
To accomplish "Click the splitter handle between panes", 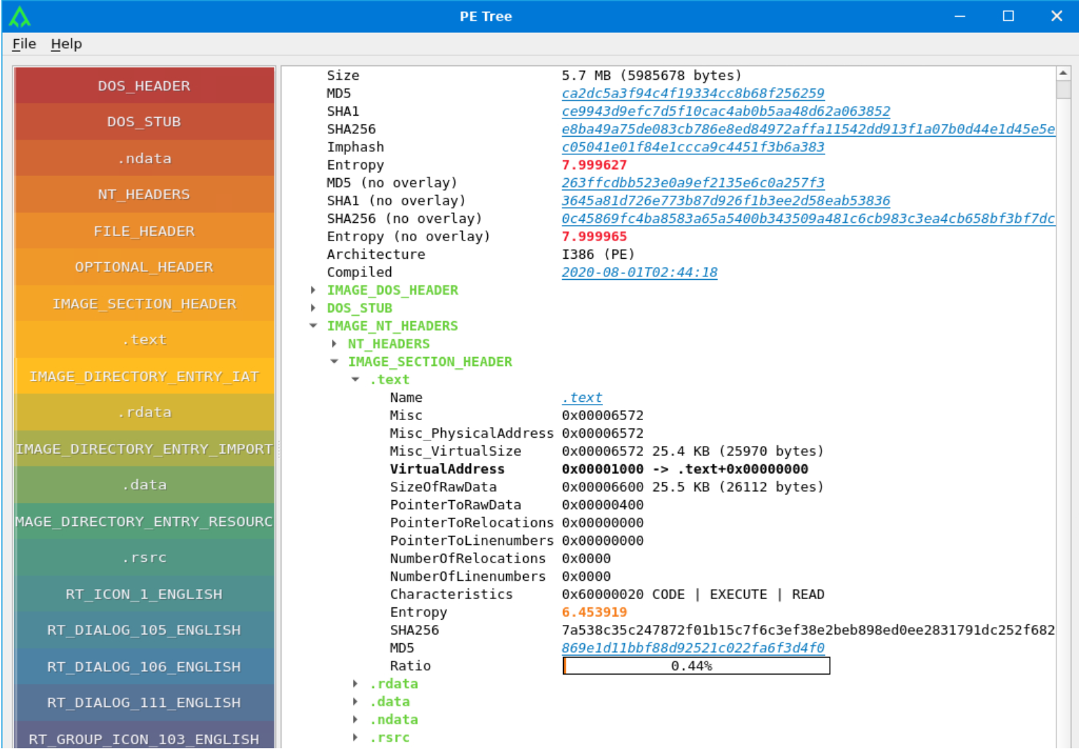I will coord(278,449).
